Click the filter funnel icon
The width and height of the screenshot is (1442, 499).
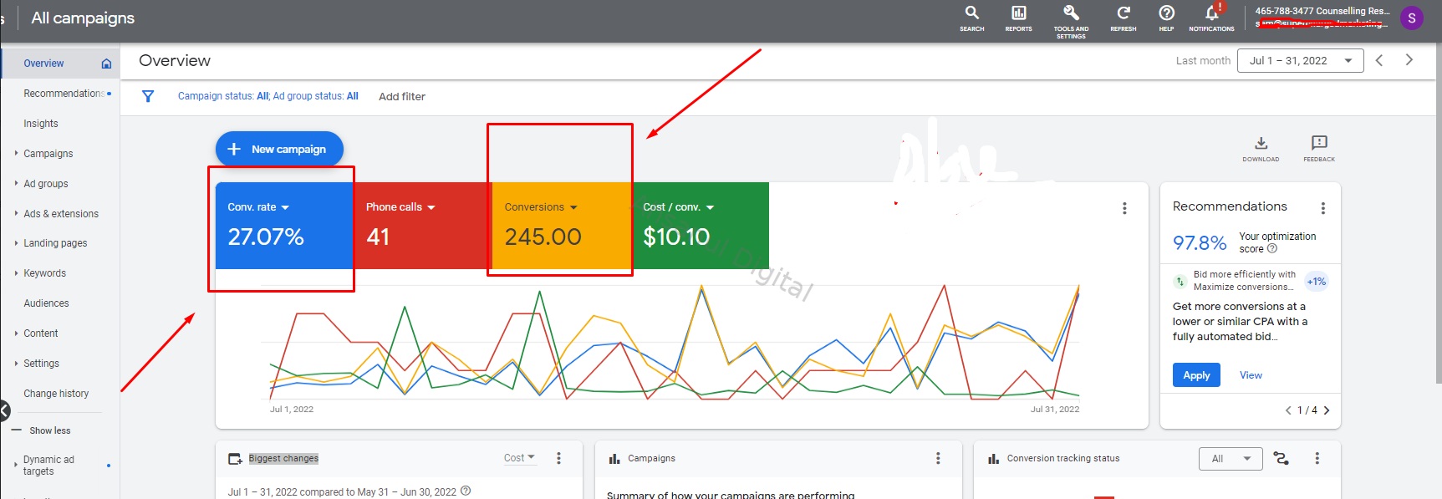(148, 96)
